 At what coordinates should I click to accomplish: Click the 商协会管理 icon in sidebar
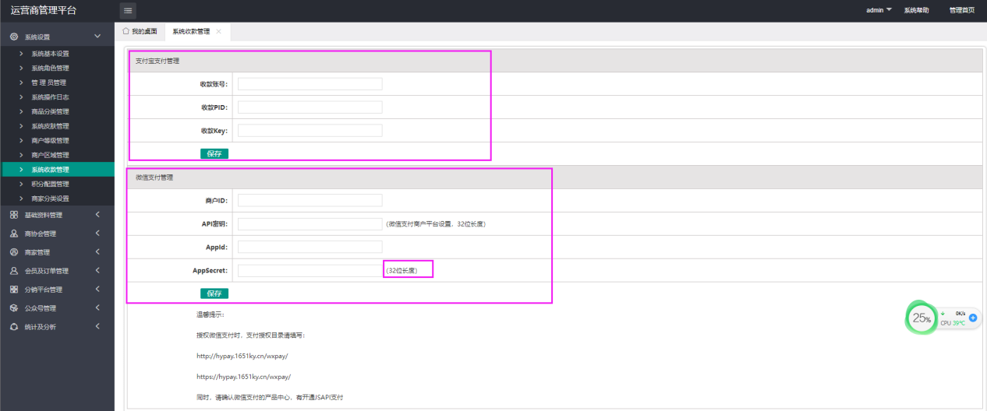[x=14, y=234]
